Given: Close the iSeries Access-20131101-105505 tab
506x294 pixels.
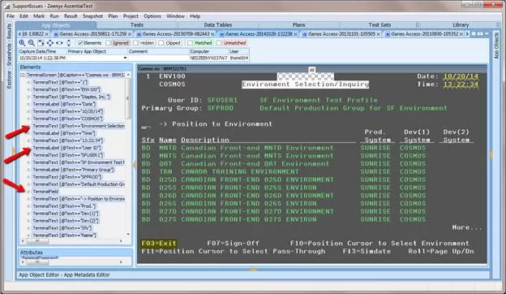Looking at the screenshot, I should tap(378, 34).
